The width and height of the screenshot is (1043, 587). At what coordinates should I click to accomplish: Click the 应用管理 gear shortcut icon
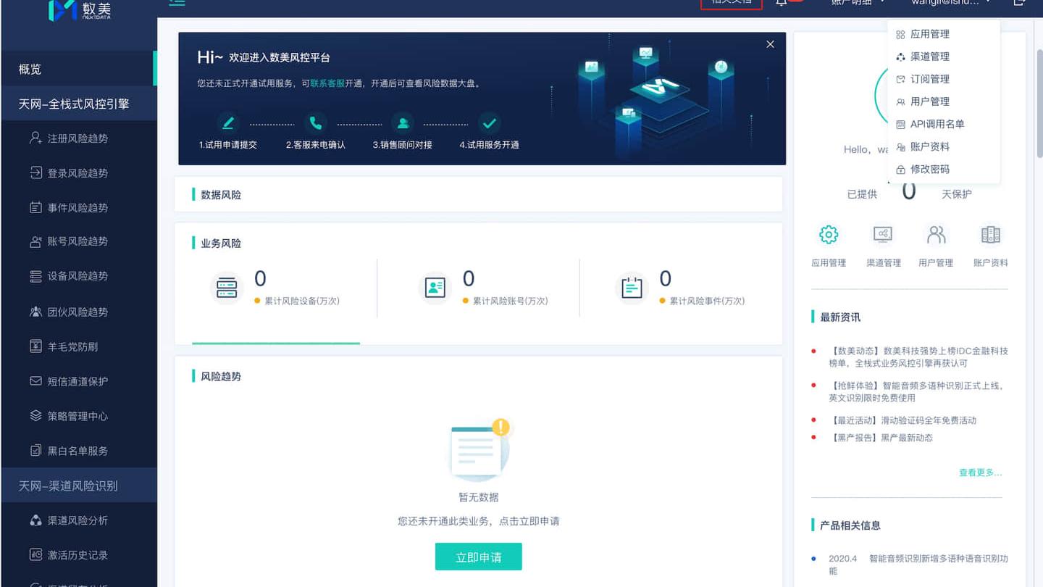click(829, 235)
